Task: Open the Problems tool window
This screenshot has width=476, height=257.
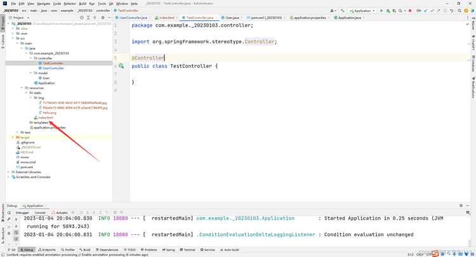Action: point(149,250)
